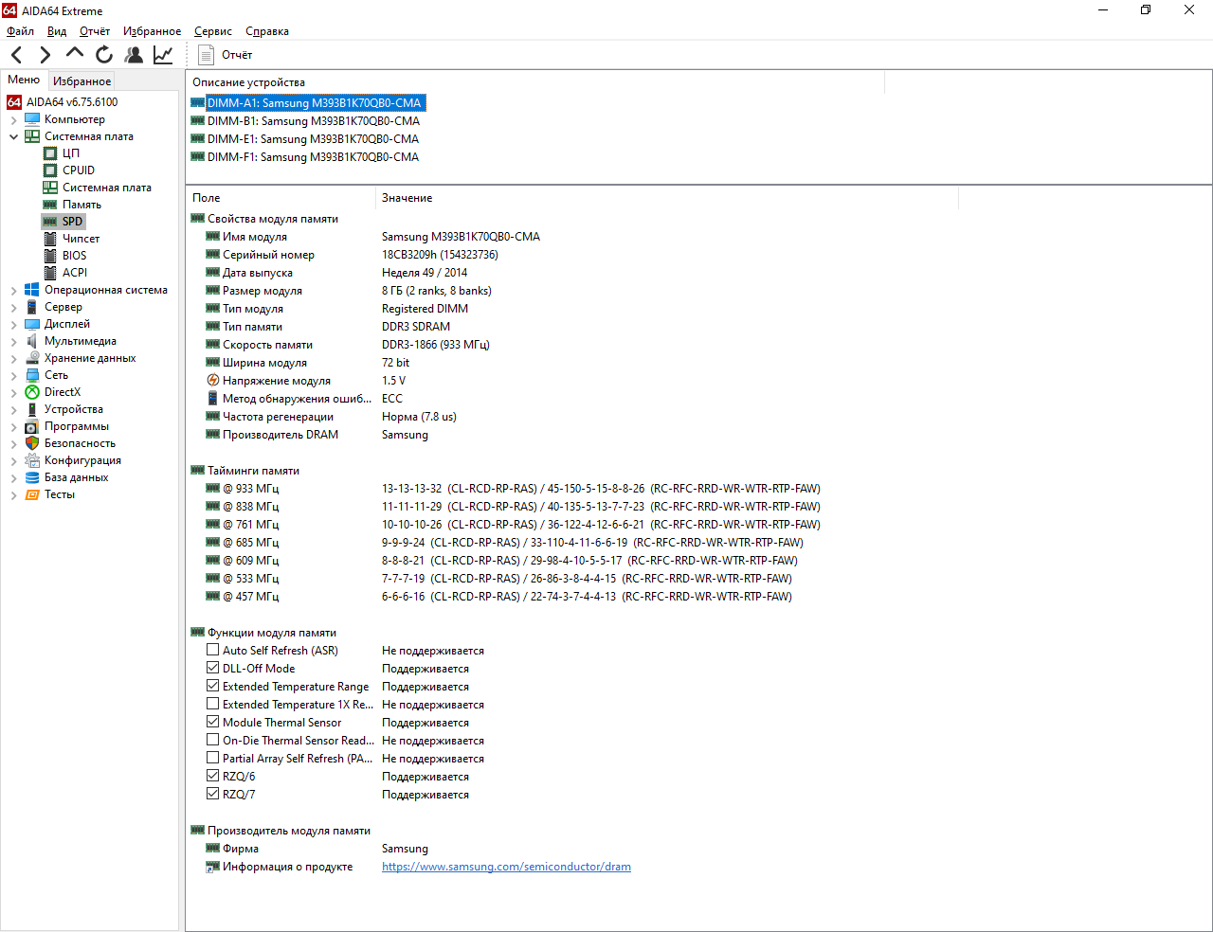Click the Память memory icon in the tree

[50, 205]
